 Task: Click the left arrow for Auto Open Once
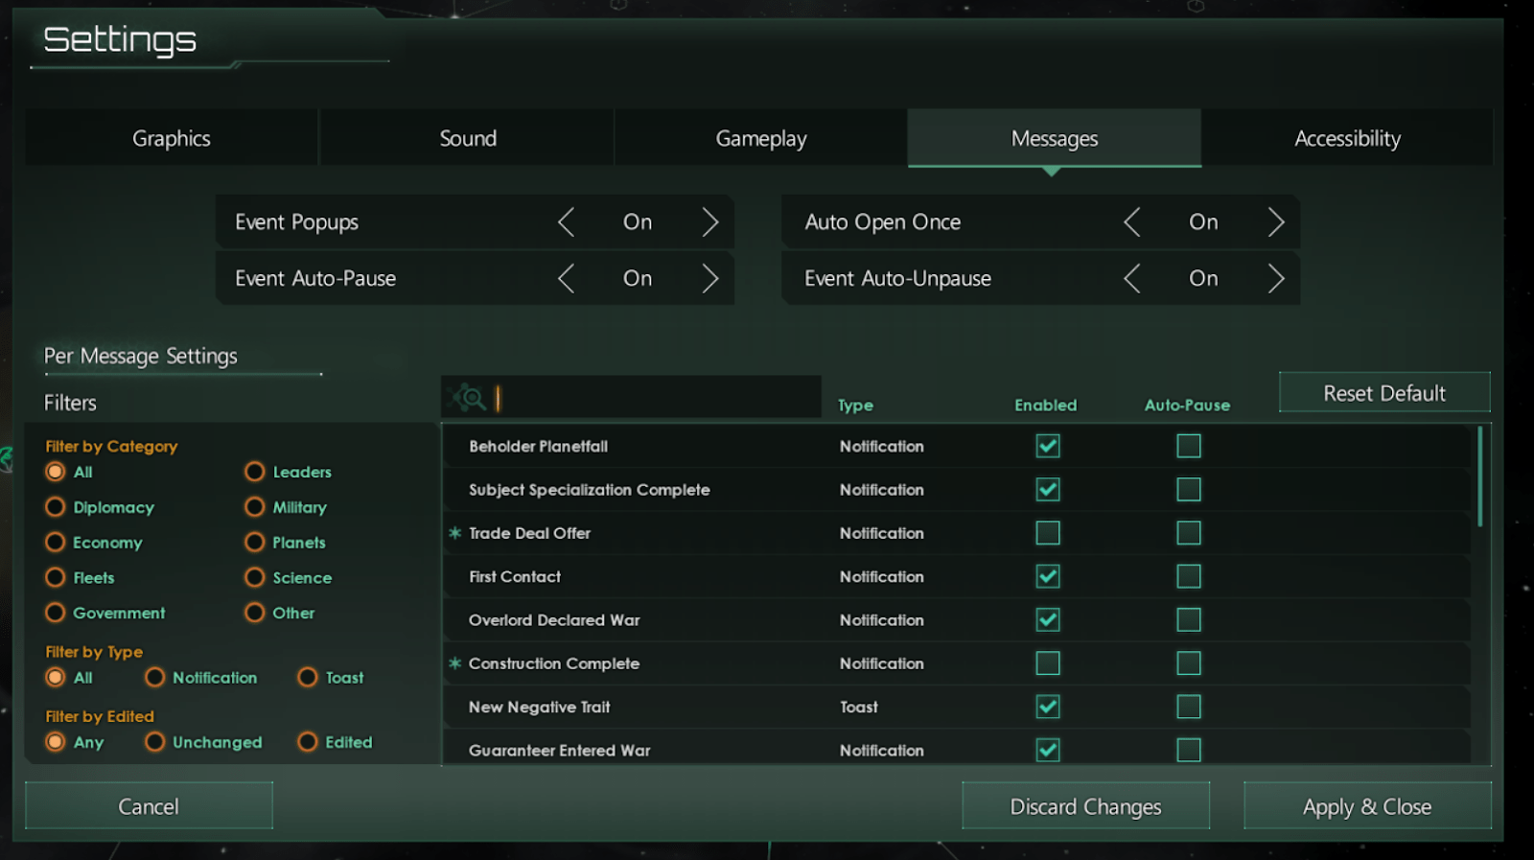1132,222
